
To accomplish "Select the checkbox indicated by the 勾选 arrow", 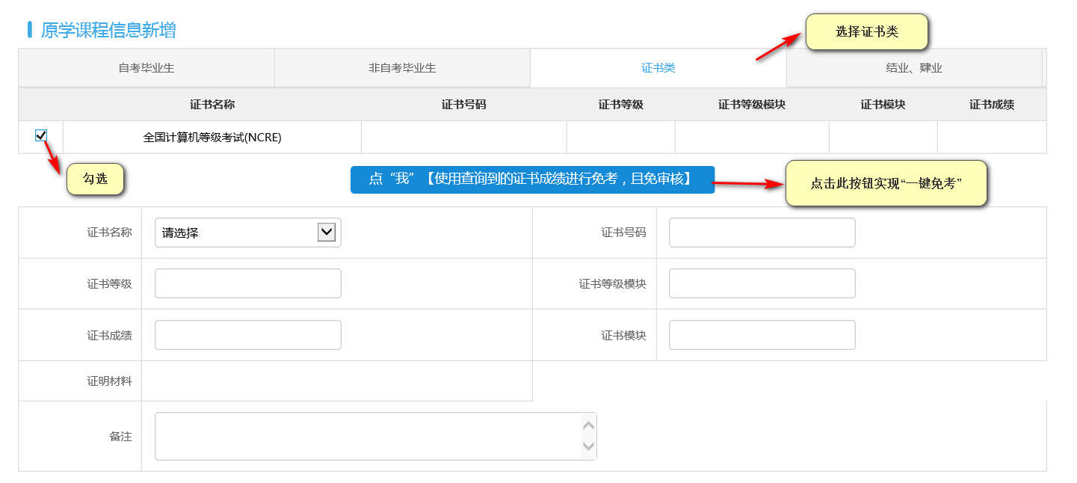I will point(42,135).
